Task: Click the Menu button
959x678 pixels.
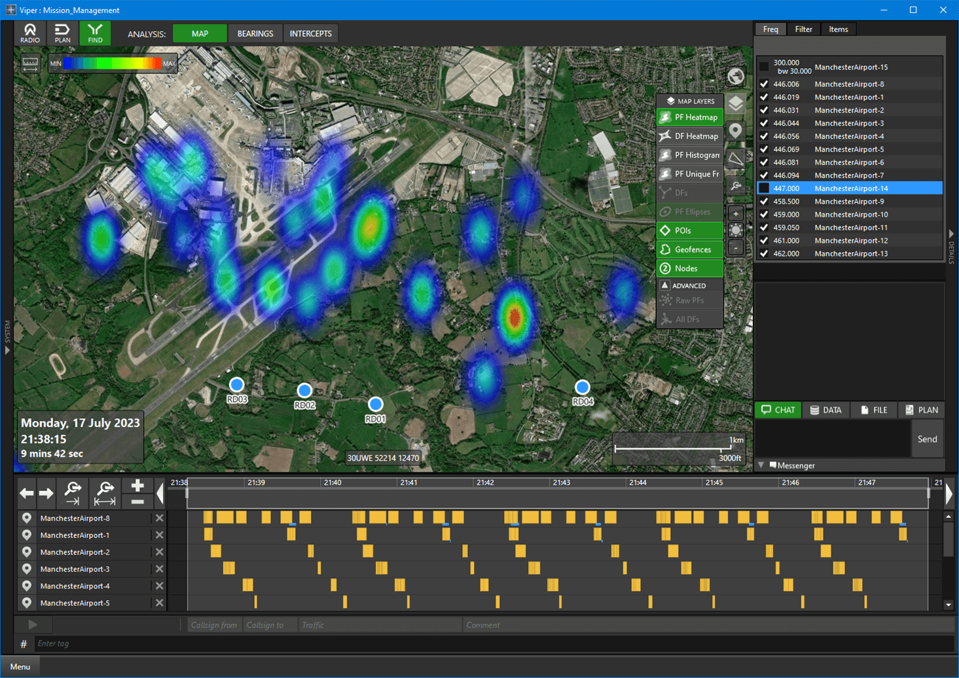Action: click(x=20, y=666)
